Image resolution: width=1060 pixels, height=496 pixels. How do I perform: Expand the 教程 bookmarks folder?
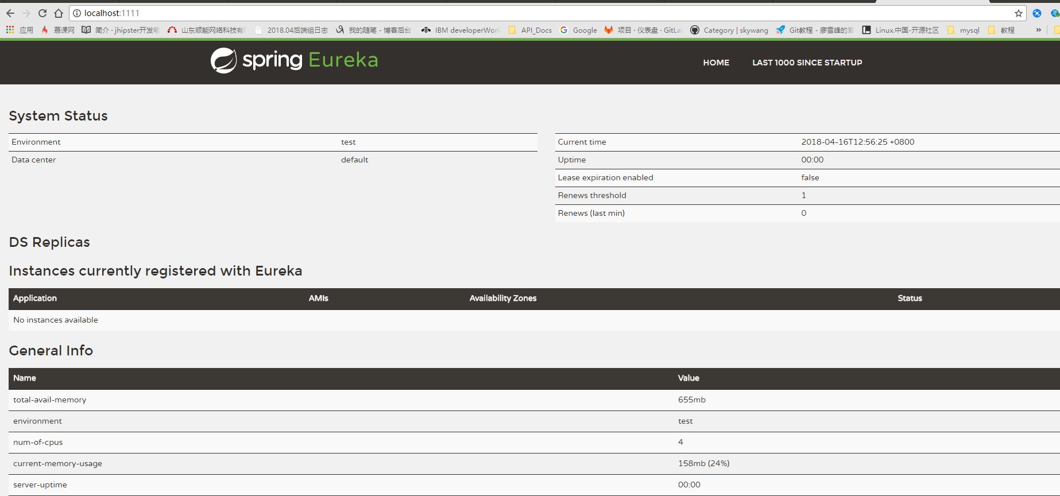(1001, 30)
